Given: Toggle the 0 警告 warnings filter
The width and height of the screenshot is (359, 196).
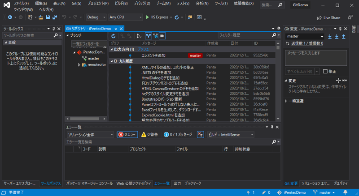Looking at the screenshot, I should click(x=149, y=135).
